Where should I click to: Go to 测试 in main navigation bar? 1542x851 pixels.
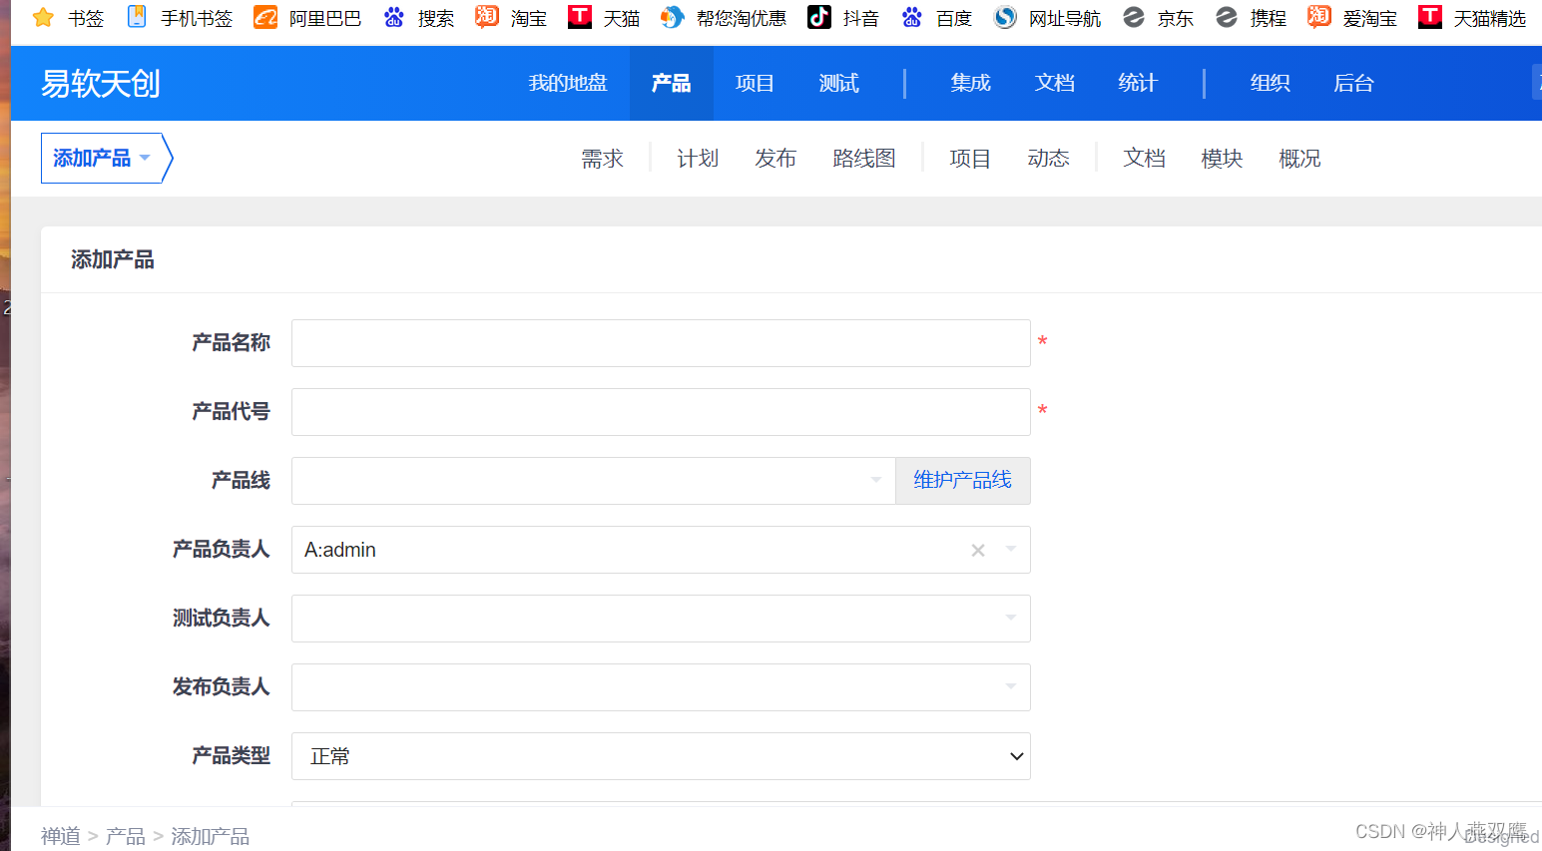[838, 84]
